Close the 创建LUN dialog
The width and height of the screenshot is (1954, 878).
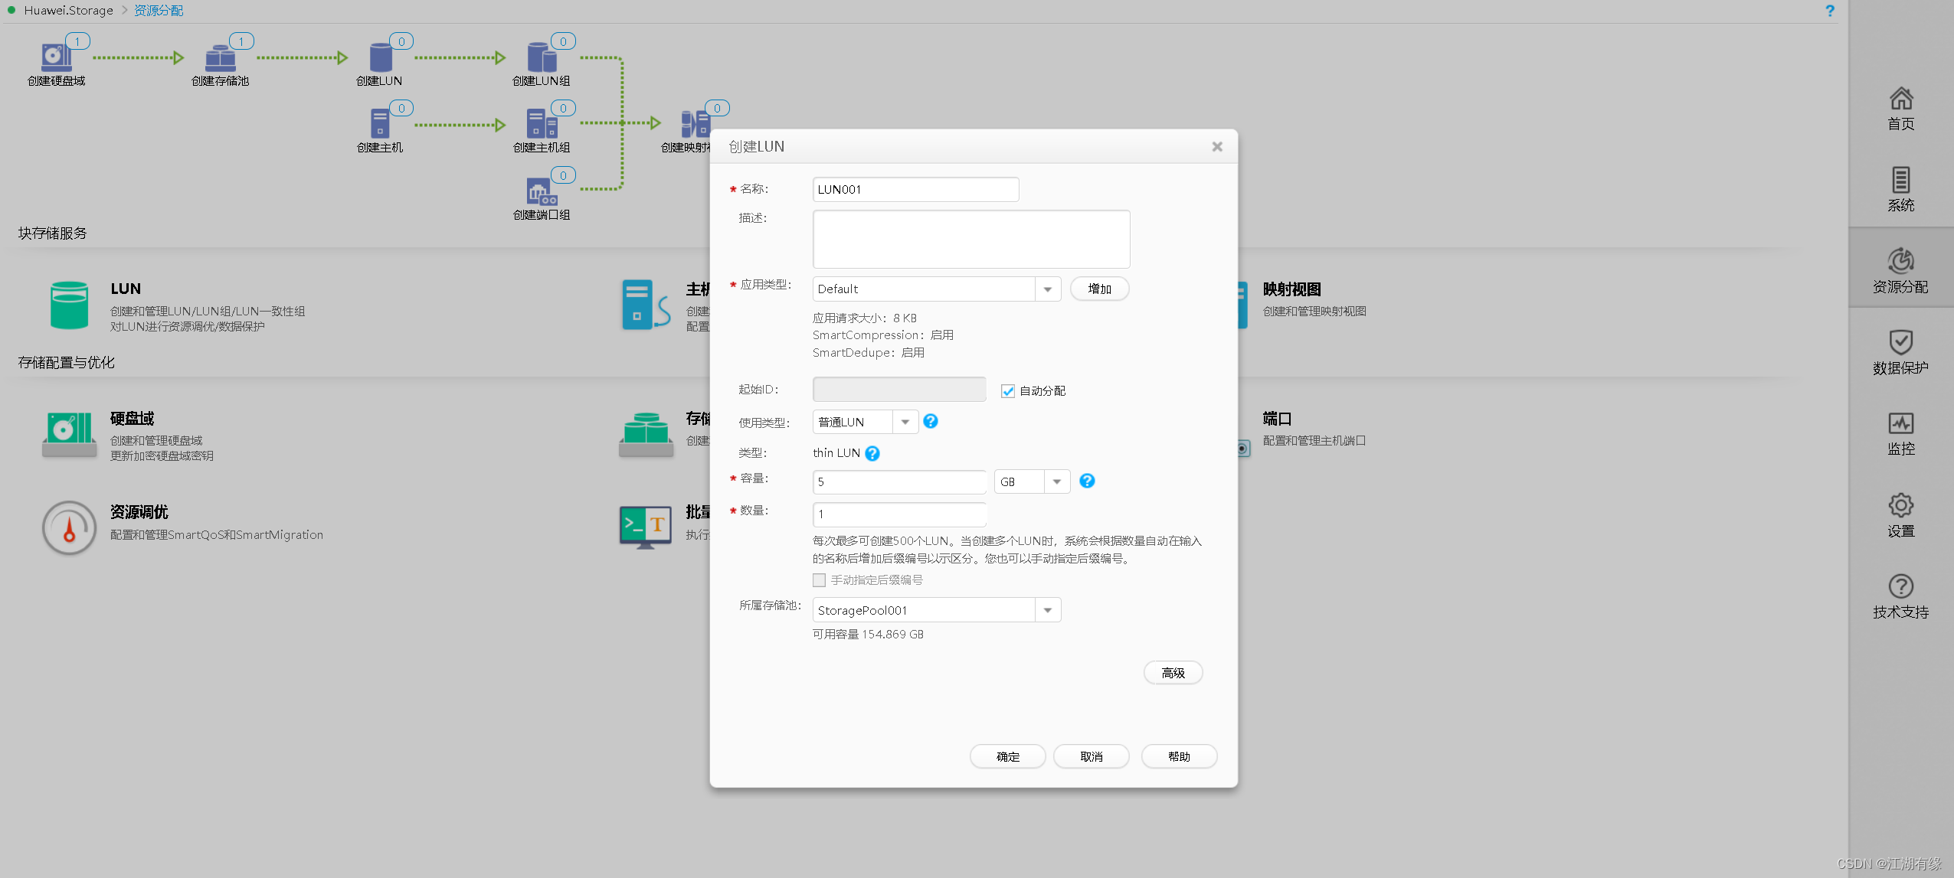click(x=1217, y=146)
